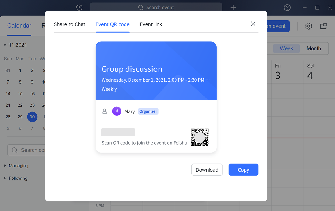Switch to Month view
The width and height of the screenshot is (335, 211).
(x=314, y=48)
